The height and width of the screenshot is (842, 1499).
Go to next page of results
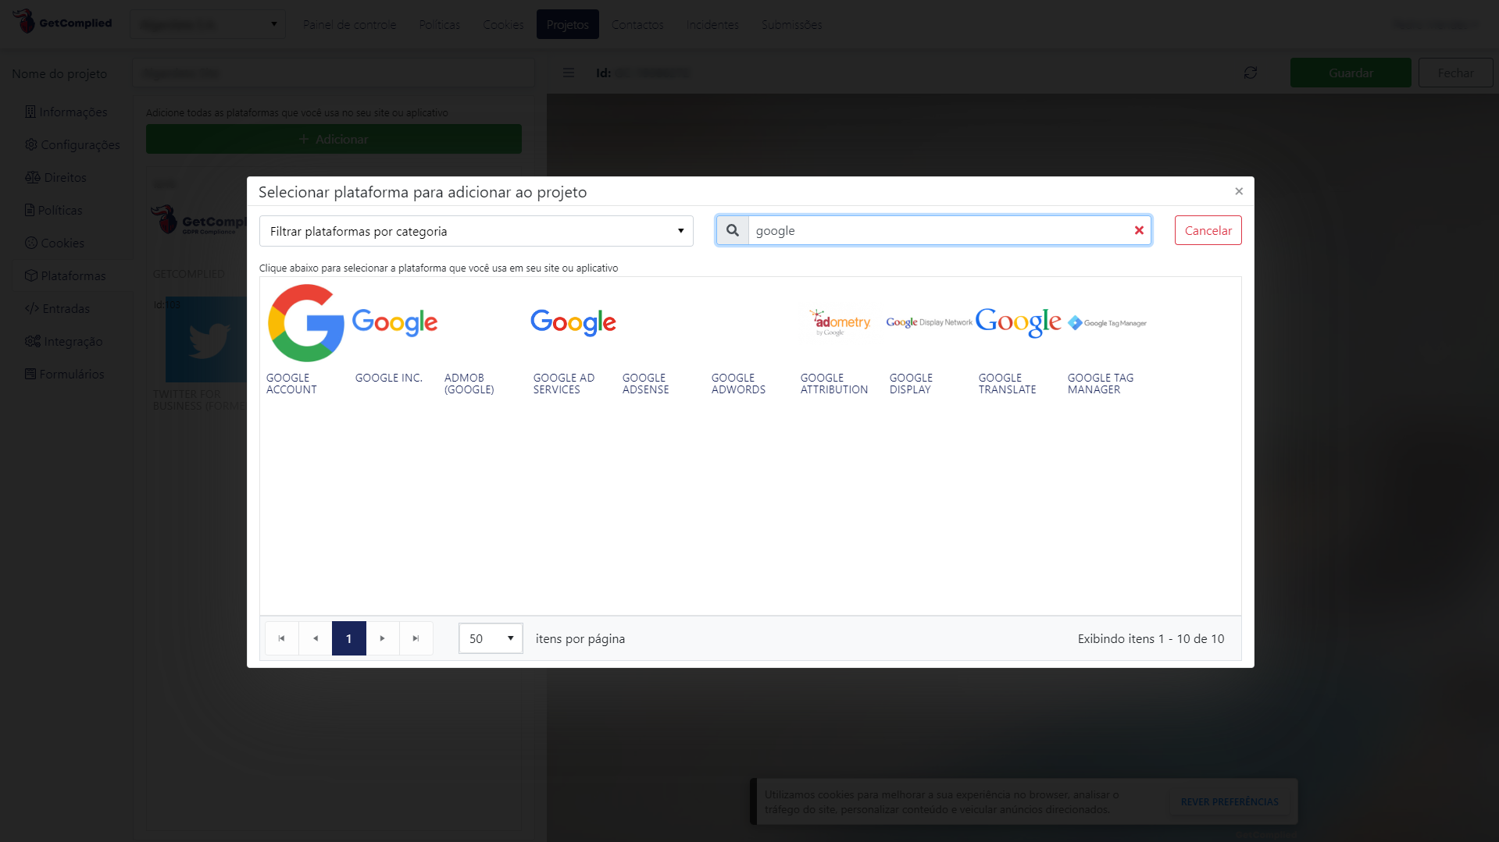[x=383, y=638]
